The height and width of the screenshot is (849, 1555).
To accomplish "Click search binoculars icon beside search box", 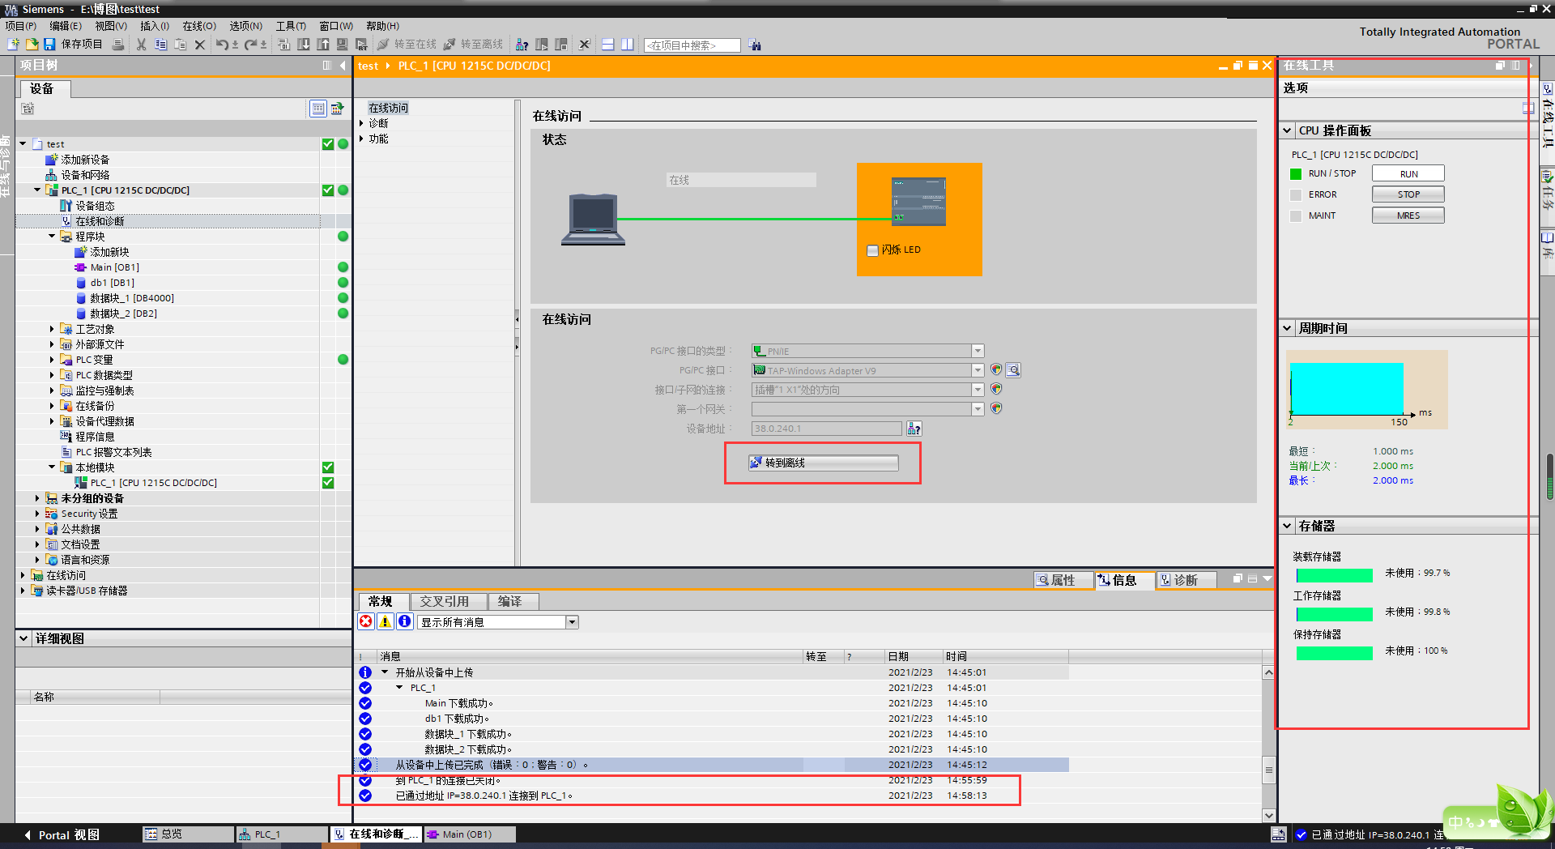I will tap(755, 45).
